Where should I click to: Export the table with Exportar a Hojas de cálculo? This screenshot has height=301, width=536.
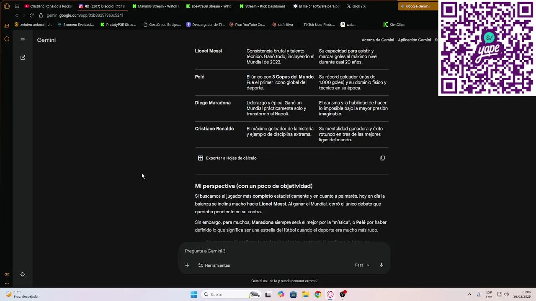[x=227, y=158]
